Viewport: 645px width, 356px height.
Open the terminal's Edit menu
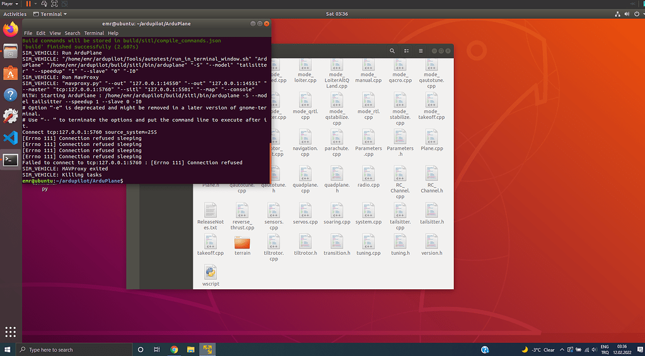40,33
